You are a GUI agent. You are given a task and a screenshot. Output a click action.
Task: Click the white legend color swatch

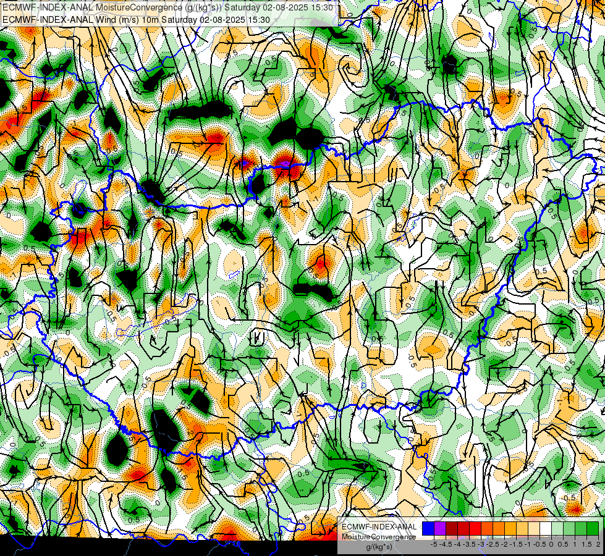(546, 528)
